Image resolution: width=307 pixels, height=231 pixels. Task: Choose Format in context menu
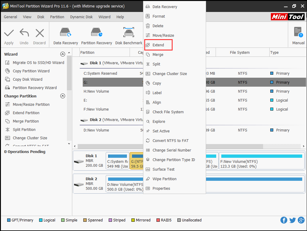pyautogui.click(x=174, y=16)
